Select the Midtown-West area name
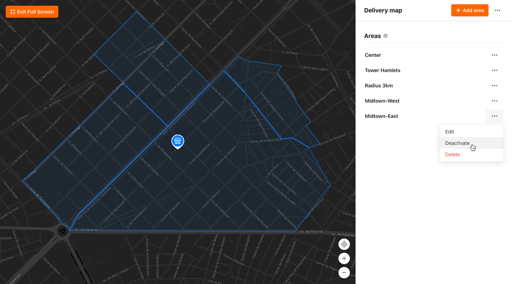 pos(382,101)
